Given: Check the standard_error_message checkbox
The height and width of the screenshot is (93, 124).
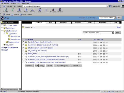Looking at the screenshot, I should (23, 57).
